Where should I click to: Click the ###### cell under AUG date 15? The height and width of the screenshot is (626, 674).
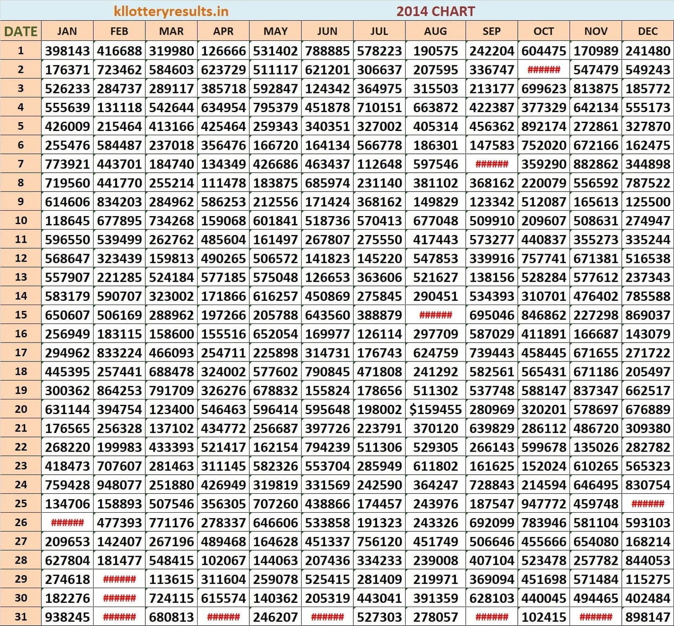pos(436,315)
